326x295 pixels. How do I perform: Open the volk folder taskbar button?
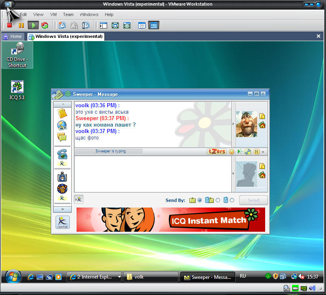coord(151,277)
